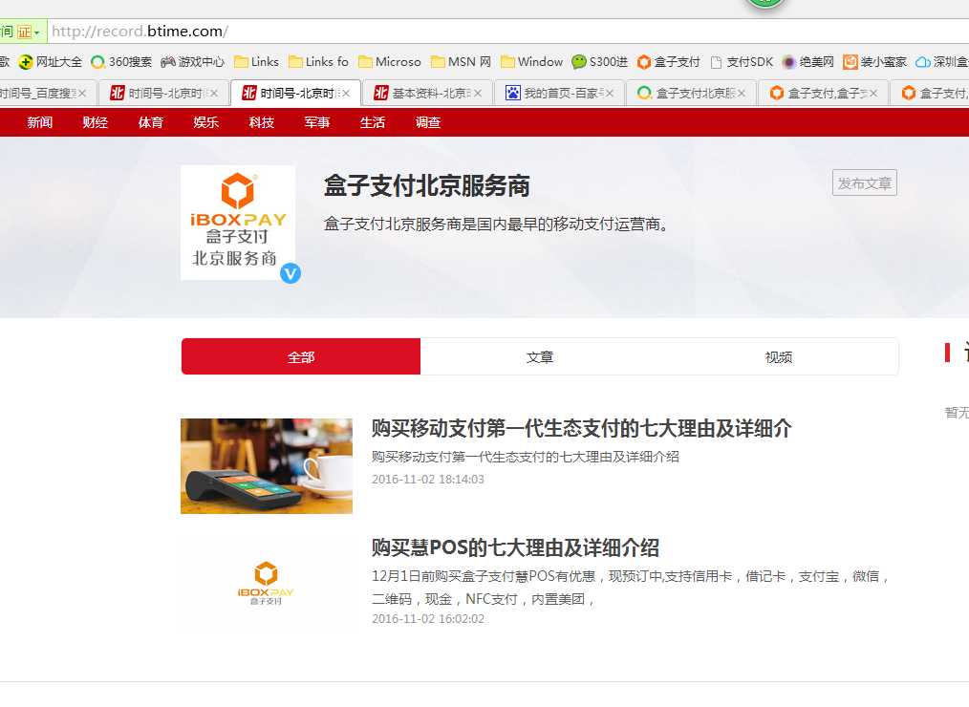969x707 pixels.
Task: Open the 游戏中心 bookmark
Action: [x=192, y=62]
